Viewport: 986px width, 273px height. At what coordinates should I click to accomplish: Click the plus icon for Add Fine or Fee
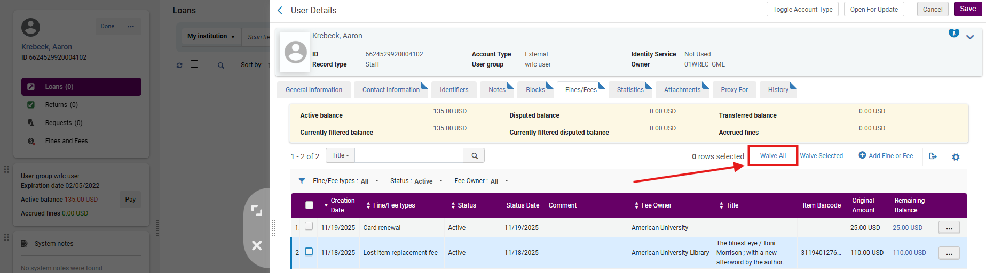(x=862, y=155)
